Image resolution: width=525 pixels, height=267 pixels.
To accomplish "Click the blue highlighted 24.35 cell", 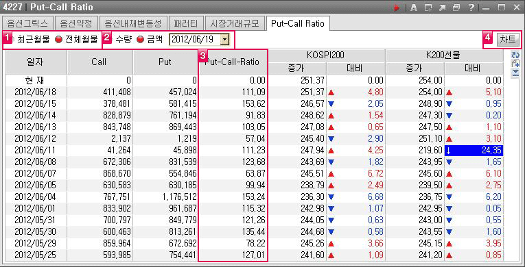I will coord(474,151).
